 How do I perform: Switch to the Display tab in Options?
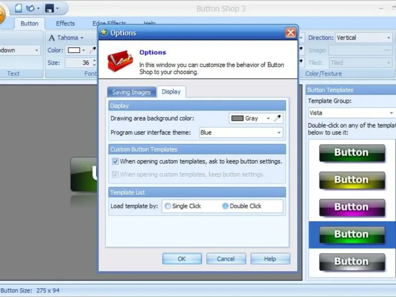(171, 92)
